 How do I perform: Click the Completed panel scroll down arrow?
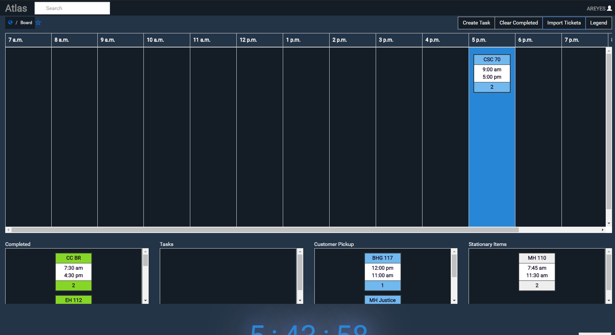145,300
